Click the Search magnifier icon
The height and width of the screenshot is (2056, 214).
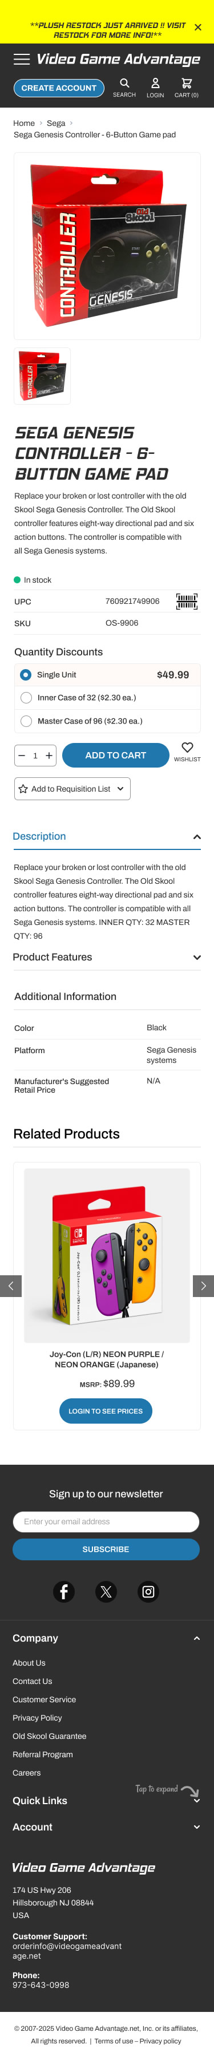(x=124, y=83)
